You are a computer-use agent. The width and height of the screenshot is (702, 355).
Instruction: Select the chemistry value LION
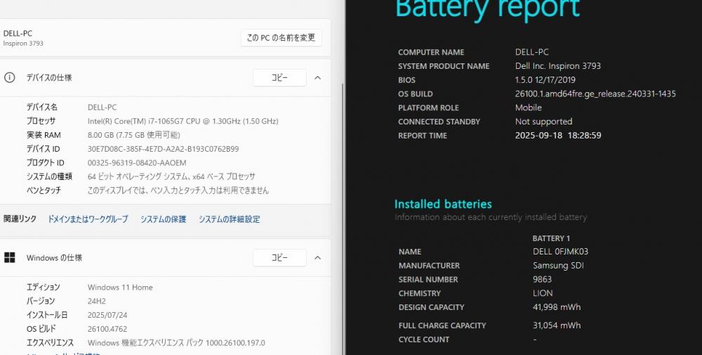543,293
